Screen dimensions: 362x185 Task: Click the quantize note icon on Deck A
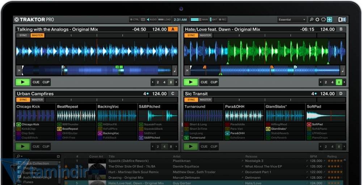[x=174, y=70]
